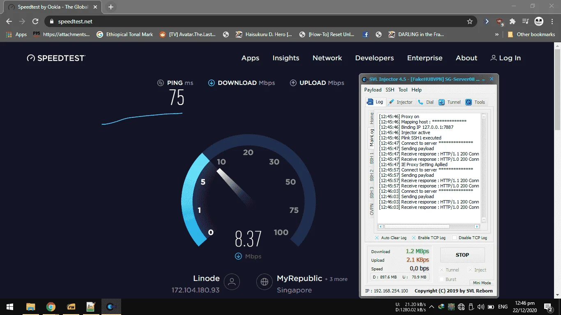Click the Speedtest logo
The image size is (561, 315).
pyautogui.click(x=56, y=58)
